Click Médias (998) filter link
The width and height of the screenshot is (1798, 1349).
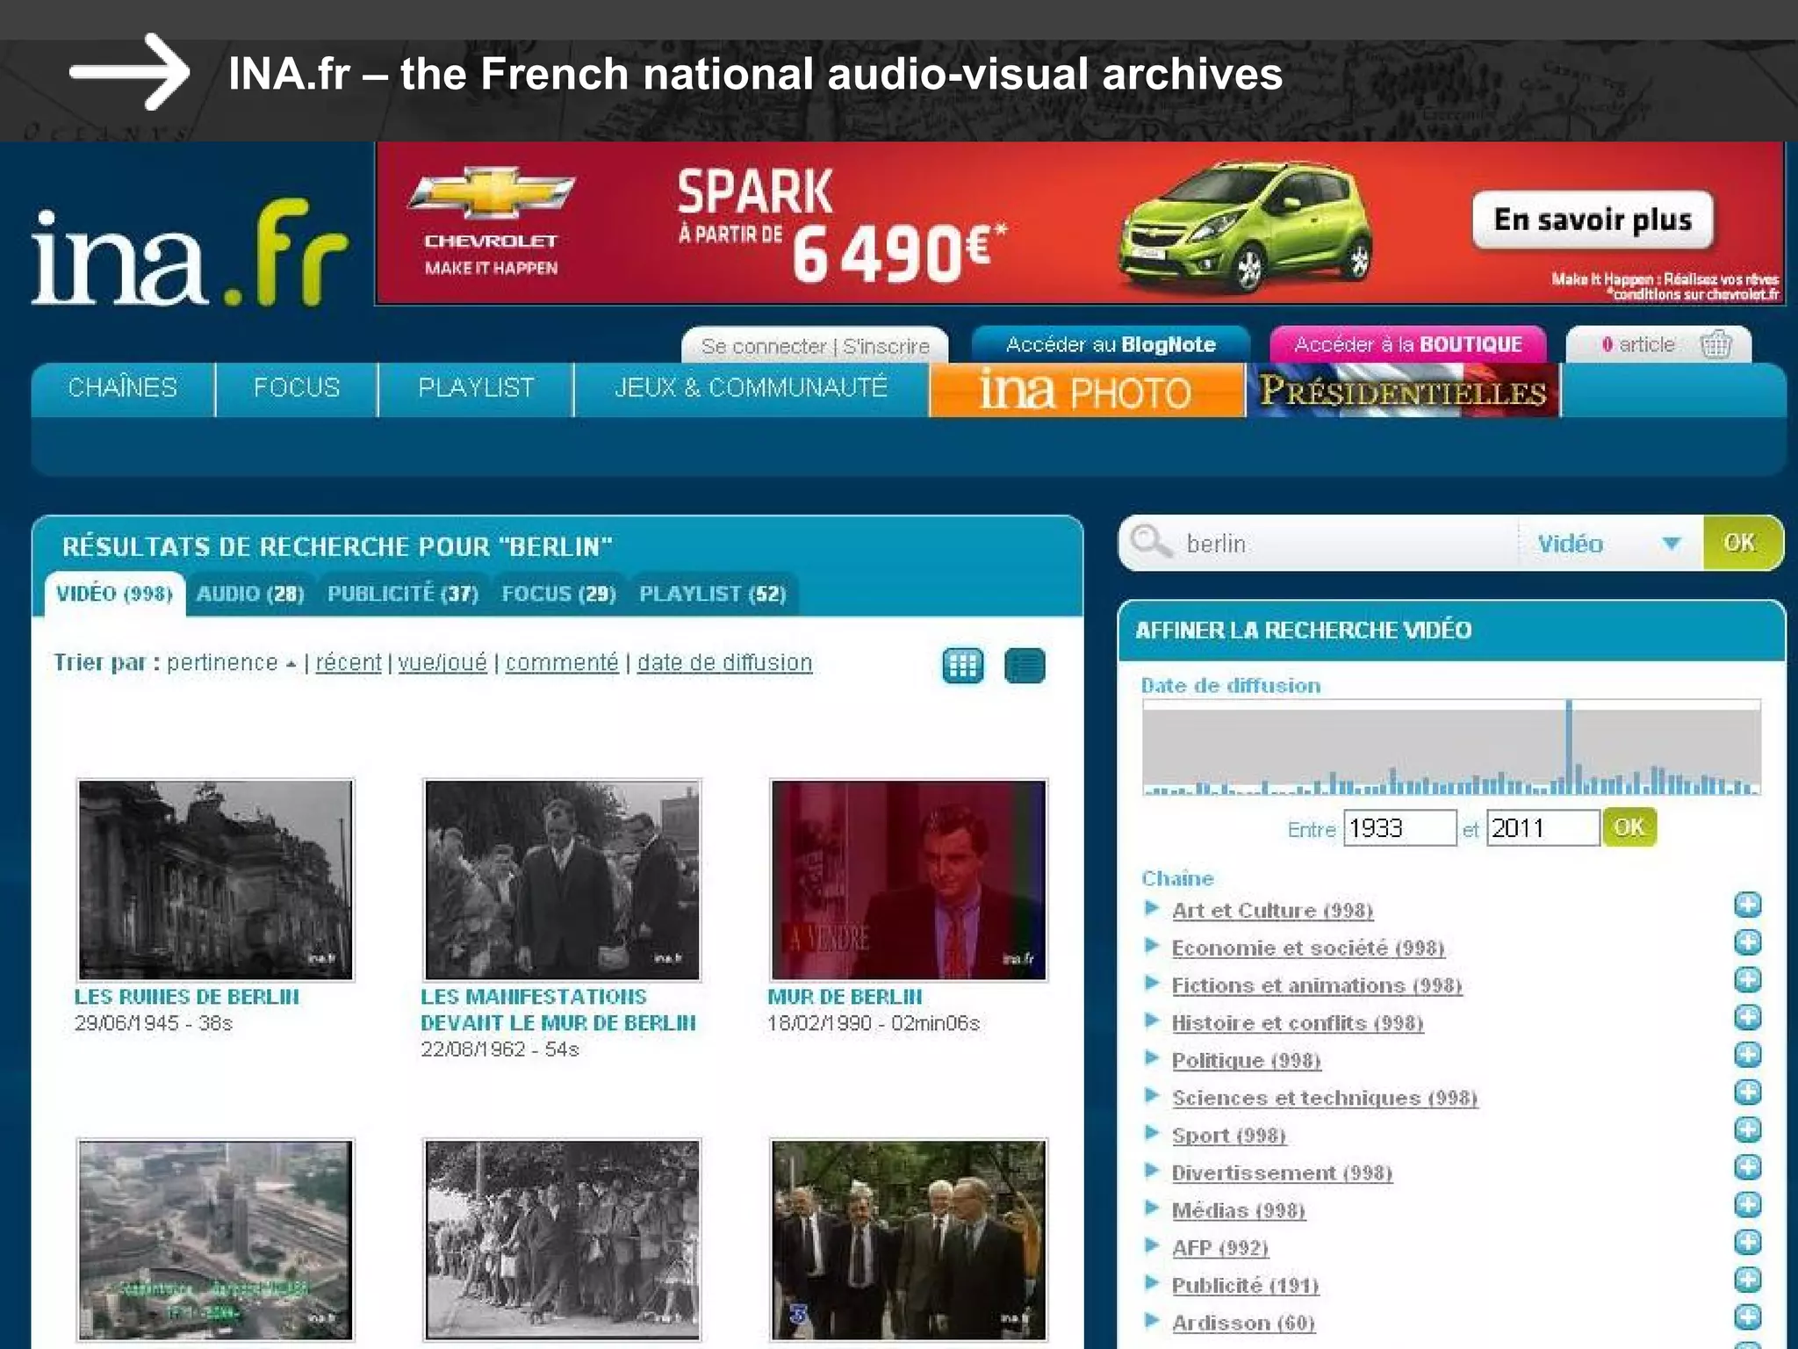point(1239,1211)
